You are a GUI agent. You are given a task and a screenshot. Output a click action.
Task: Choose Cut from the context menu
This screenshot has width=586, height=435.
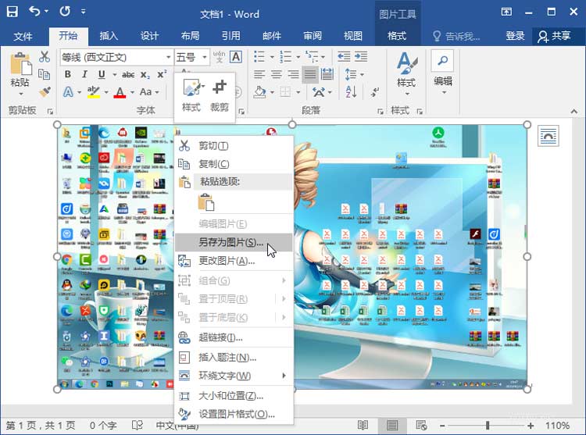click(x=234, y=145)
